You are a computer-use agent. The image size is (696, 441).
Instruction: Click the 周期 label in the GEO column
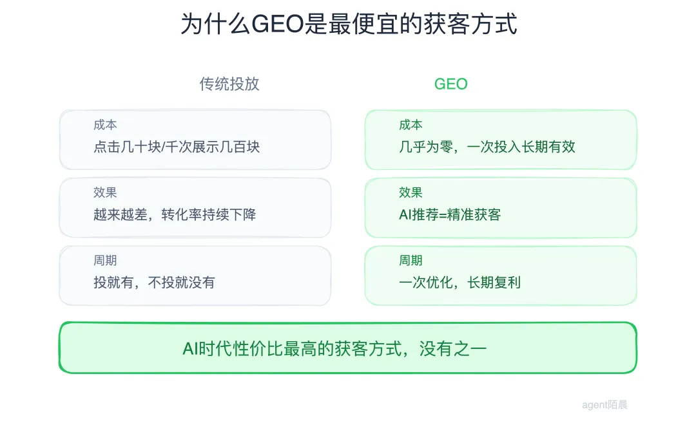[411, 261]
